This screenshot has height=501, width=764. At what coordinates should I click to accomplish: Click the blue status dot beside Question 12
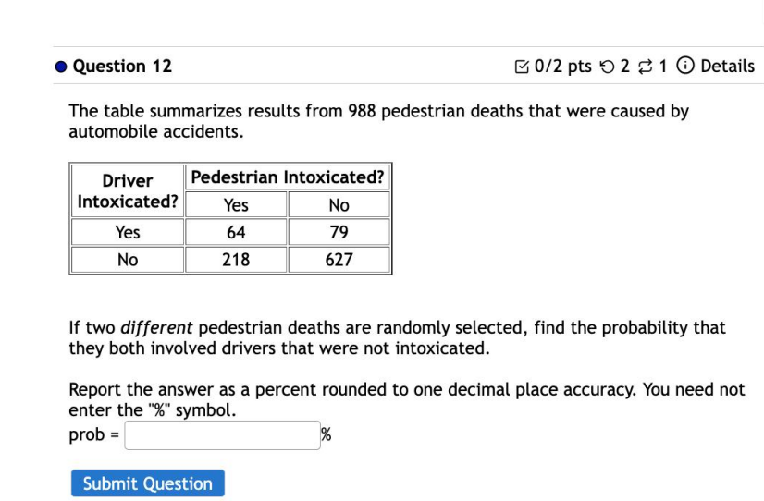tap(61, 67)
